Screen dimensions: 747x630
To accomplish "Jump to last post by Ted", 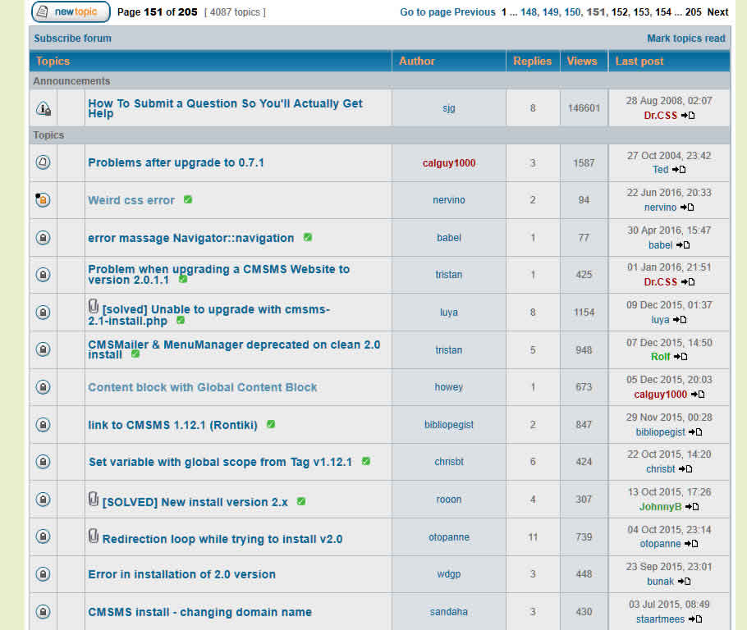I will pos(679,170).
